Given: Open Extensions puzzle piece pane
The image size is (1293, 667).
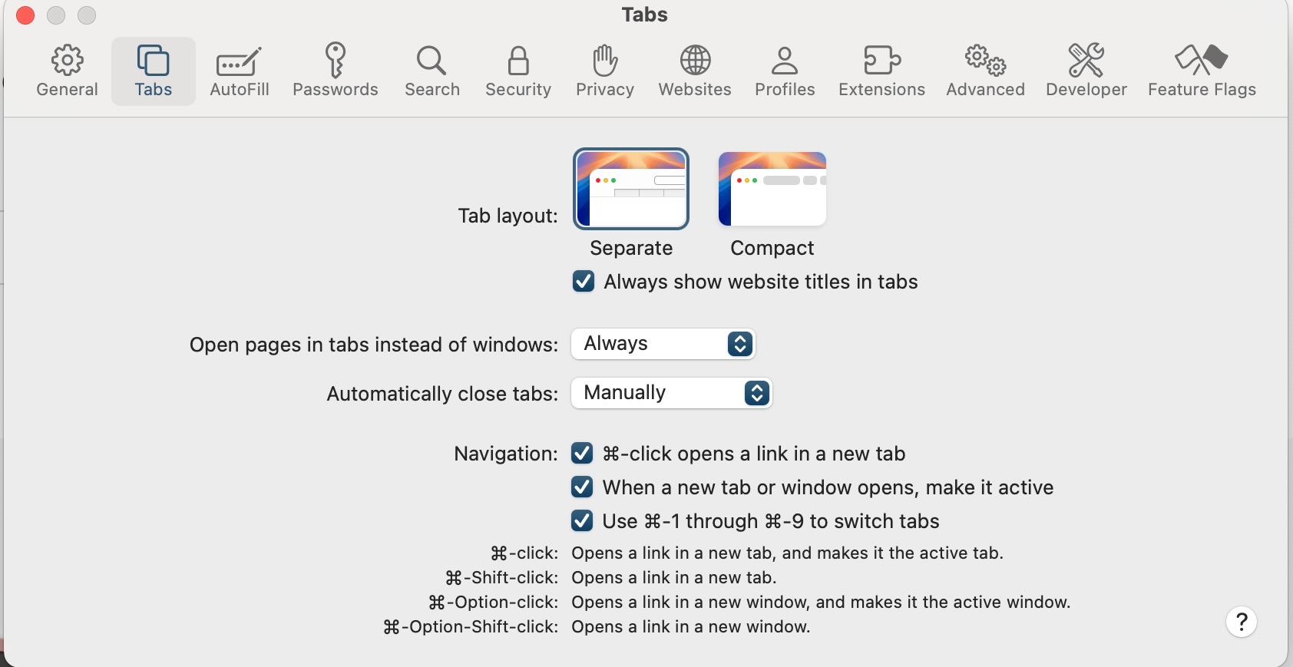Looking at the screenshot, I should point(881,71).
